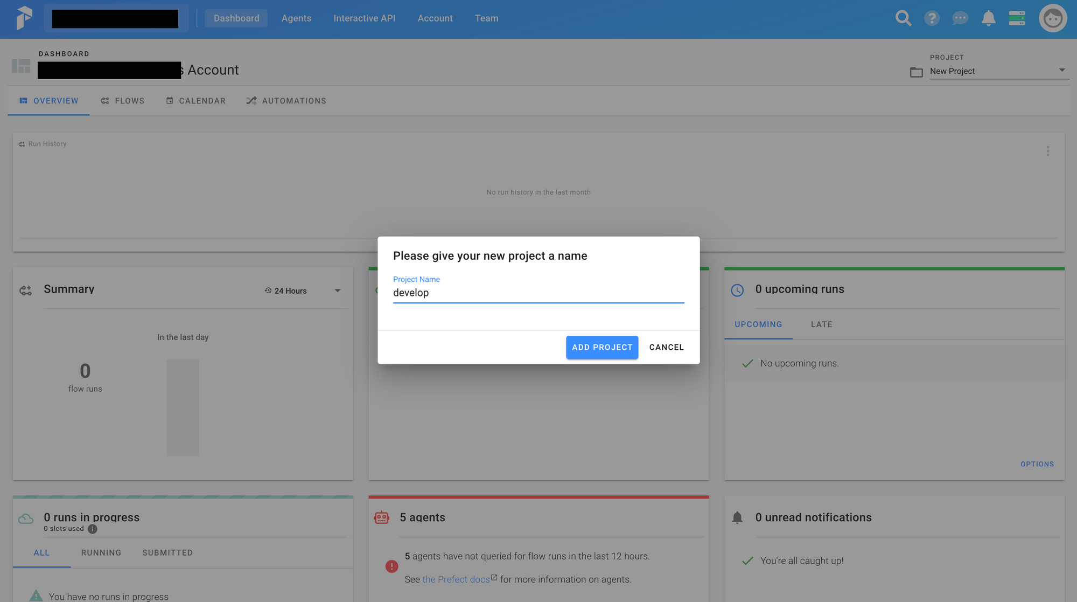Select the Late tab in upcoming runs
Screen dimensions: 1077x602
821,324
